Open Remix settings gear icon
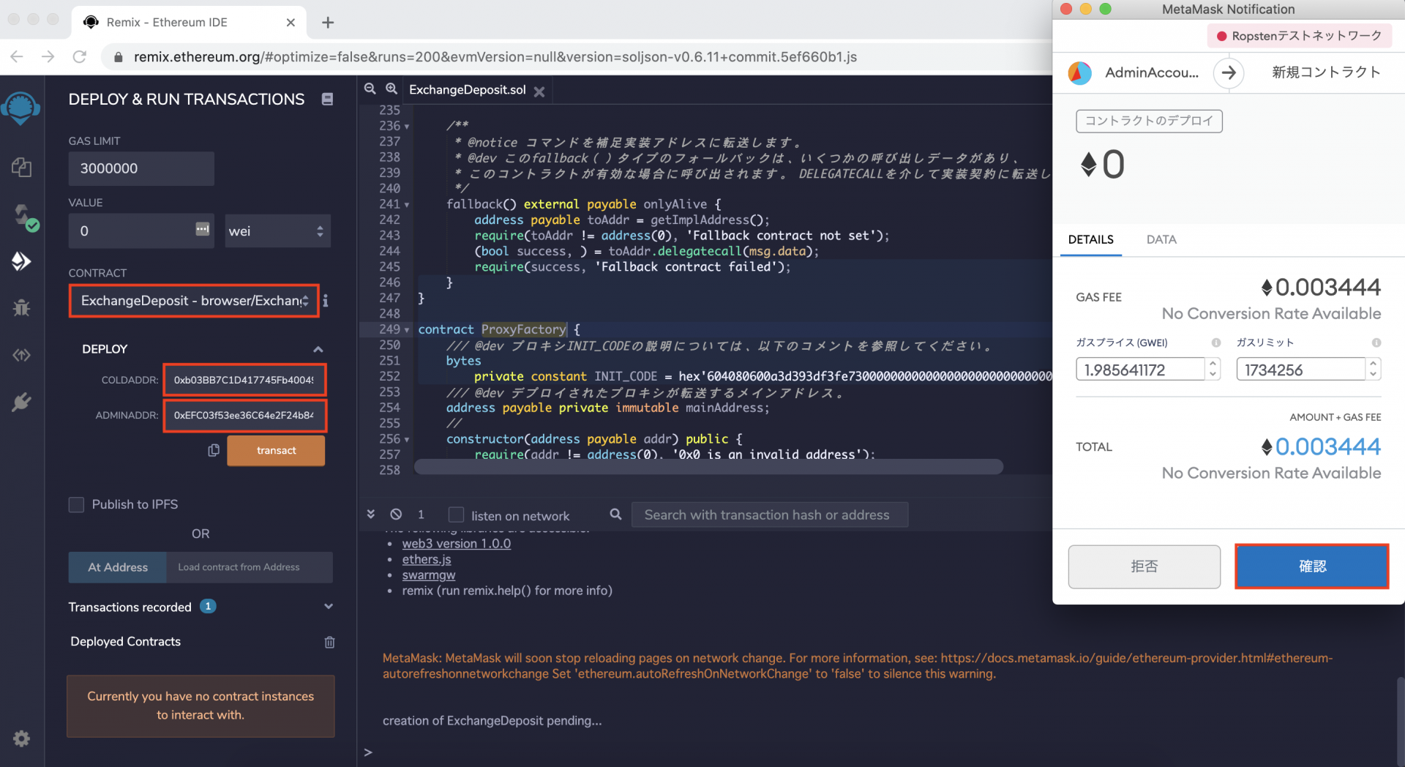Viewport: 1405px width, 767px height. [21, 738]
